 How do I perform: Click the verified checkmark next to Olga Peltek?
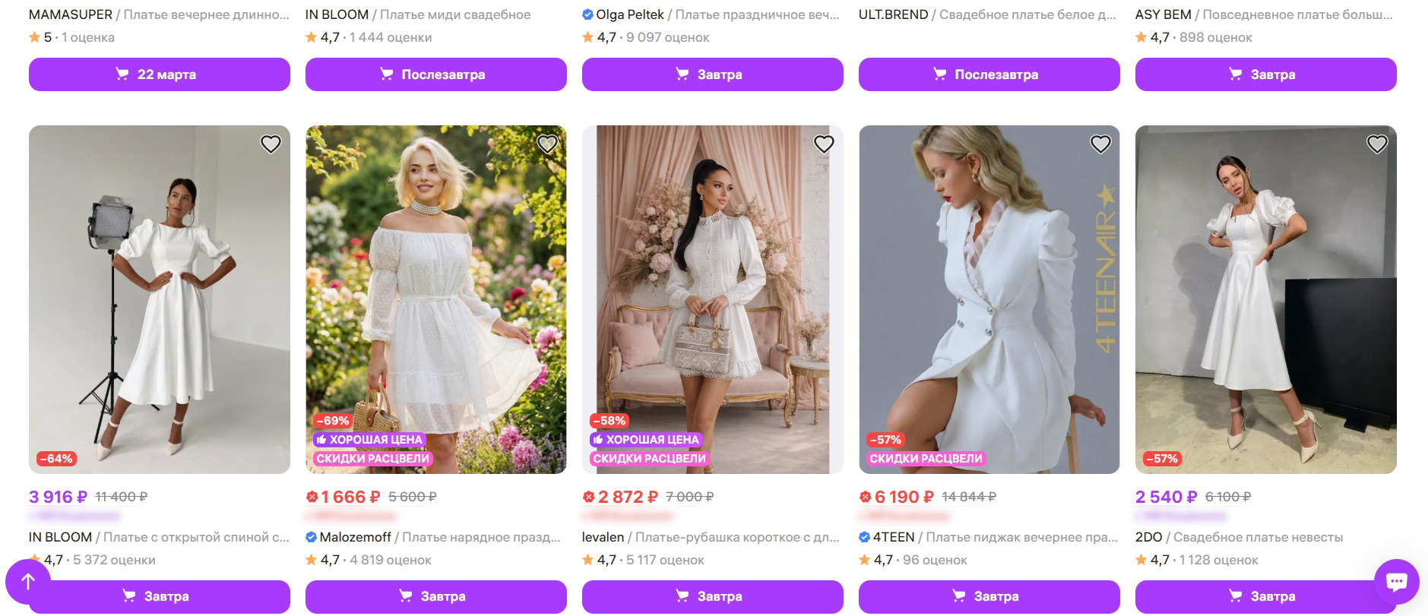pos(587,14)
